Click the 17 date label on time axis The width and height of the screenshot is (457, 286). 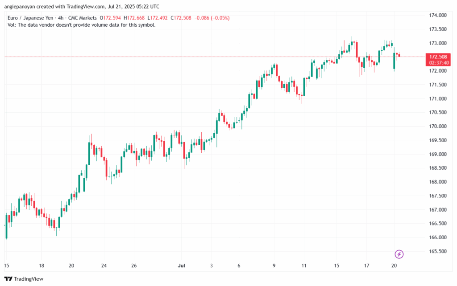pyautogui.click(x=366, y=266)
